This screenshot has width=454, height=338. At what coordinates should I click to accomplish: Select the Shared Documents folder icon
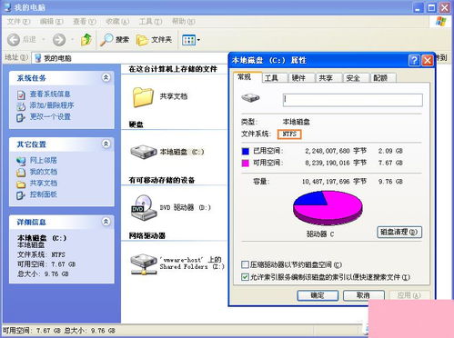tap(143, 97)
